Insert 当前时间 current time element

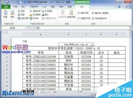pos(35,11)
